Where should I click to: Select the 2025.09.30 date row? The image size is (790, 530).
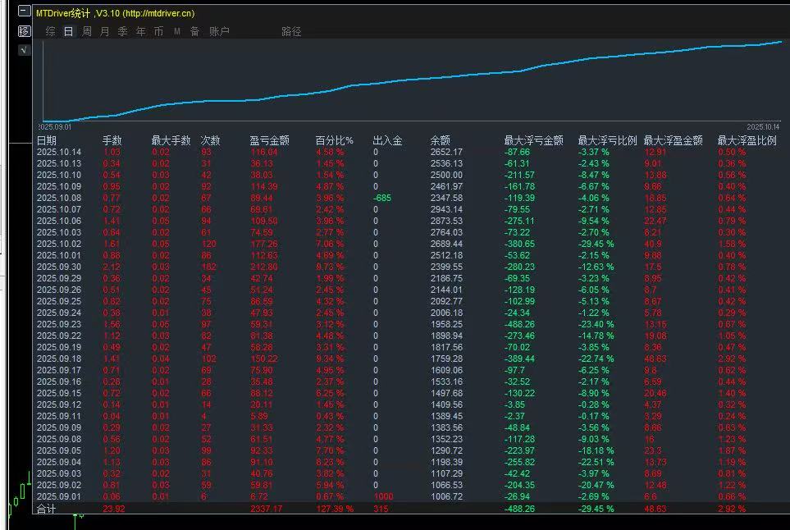tap(59, 267)
